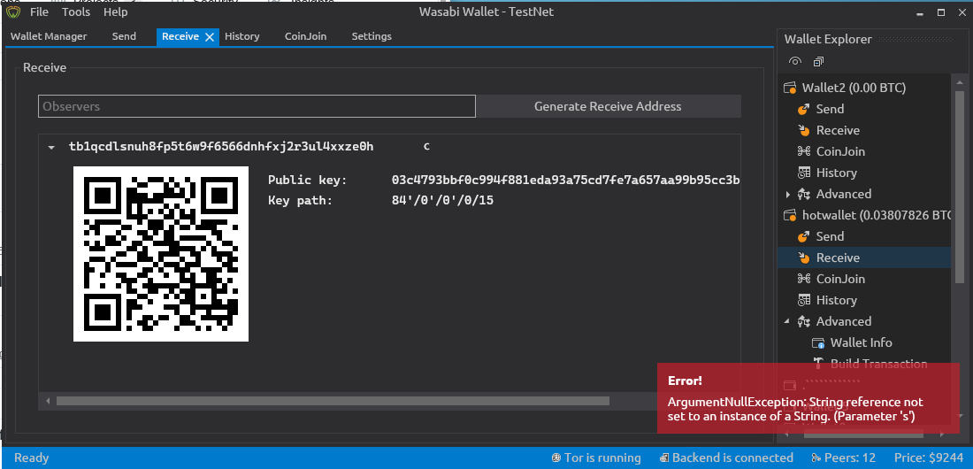This screenshot has width=973, height=469.
Task: Open the File menu
Action: point(39,12)
